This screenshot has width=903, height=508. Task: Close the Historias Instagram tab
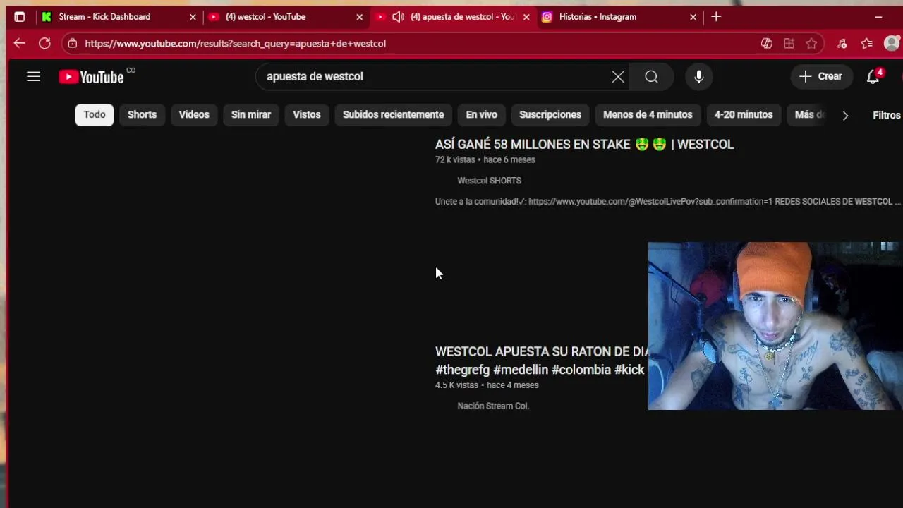pos(693,17)
